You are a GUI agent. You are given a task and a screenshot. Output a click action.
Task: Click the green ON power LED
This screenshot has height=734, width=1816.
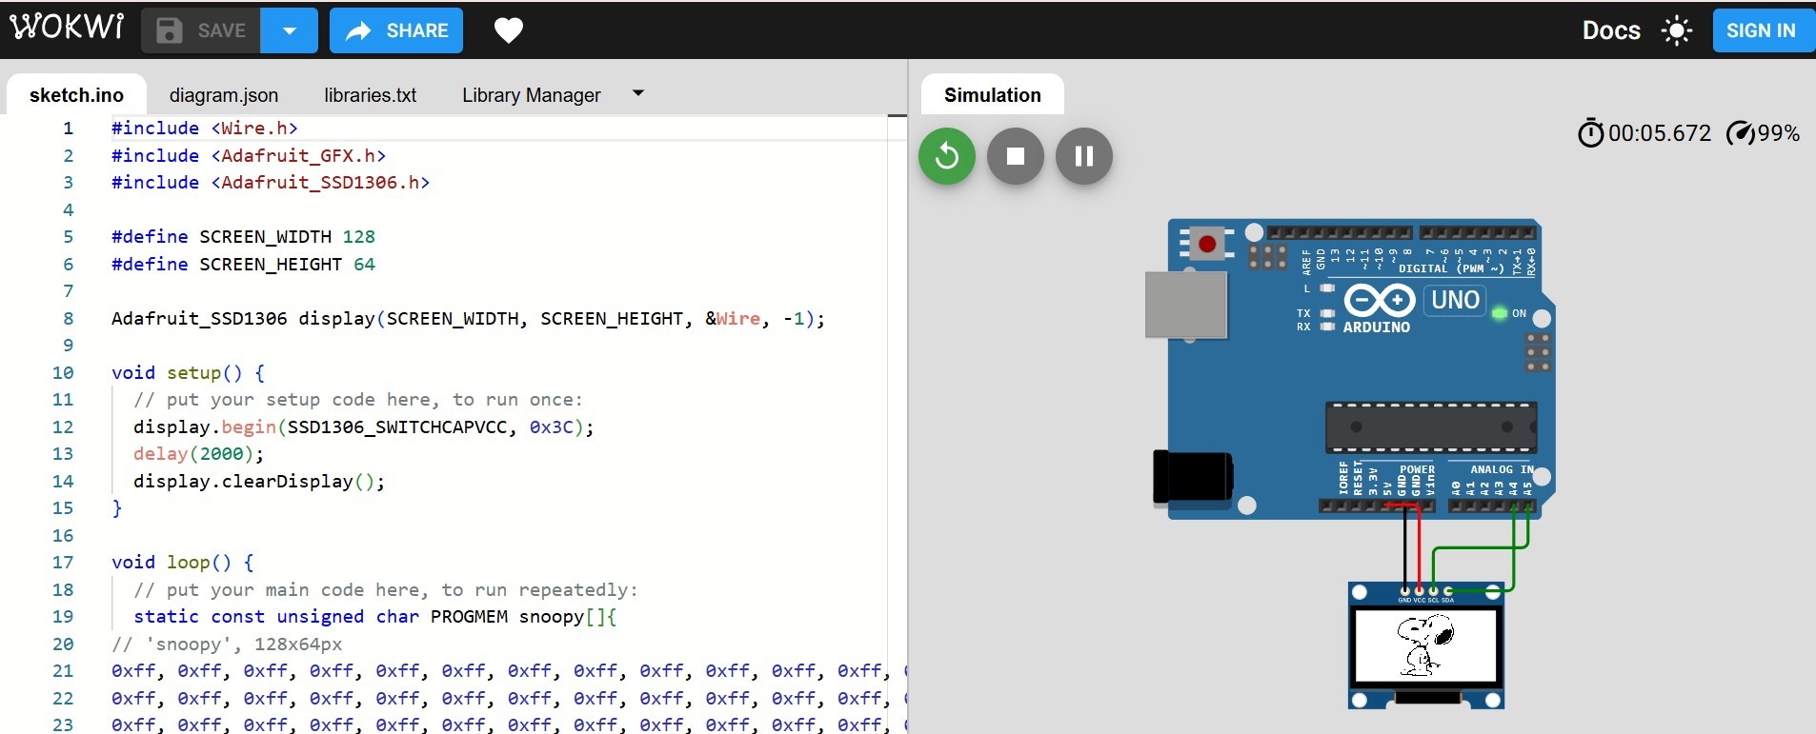click(1499, 313)
